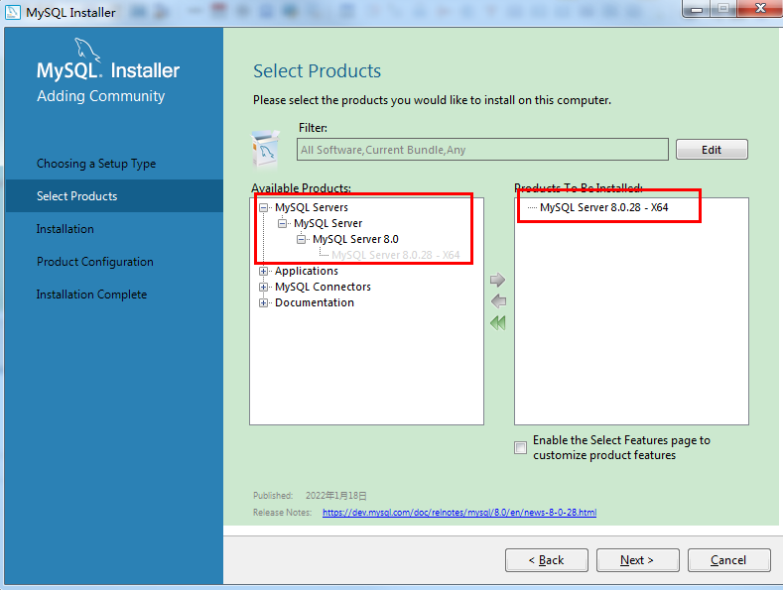The height and width of the screenshot is (590, 783).
Task: Click the Filter text field
Action: (x=482, y=150)
